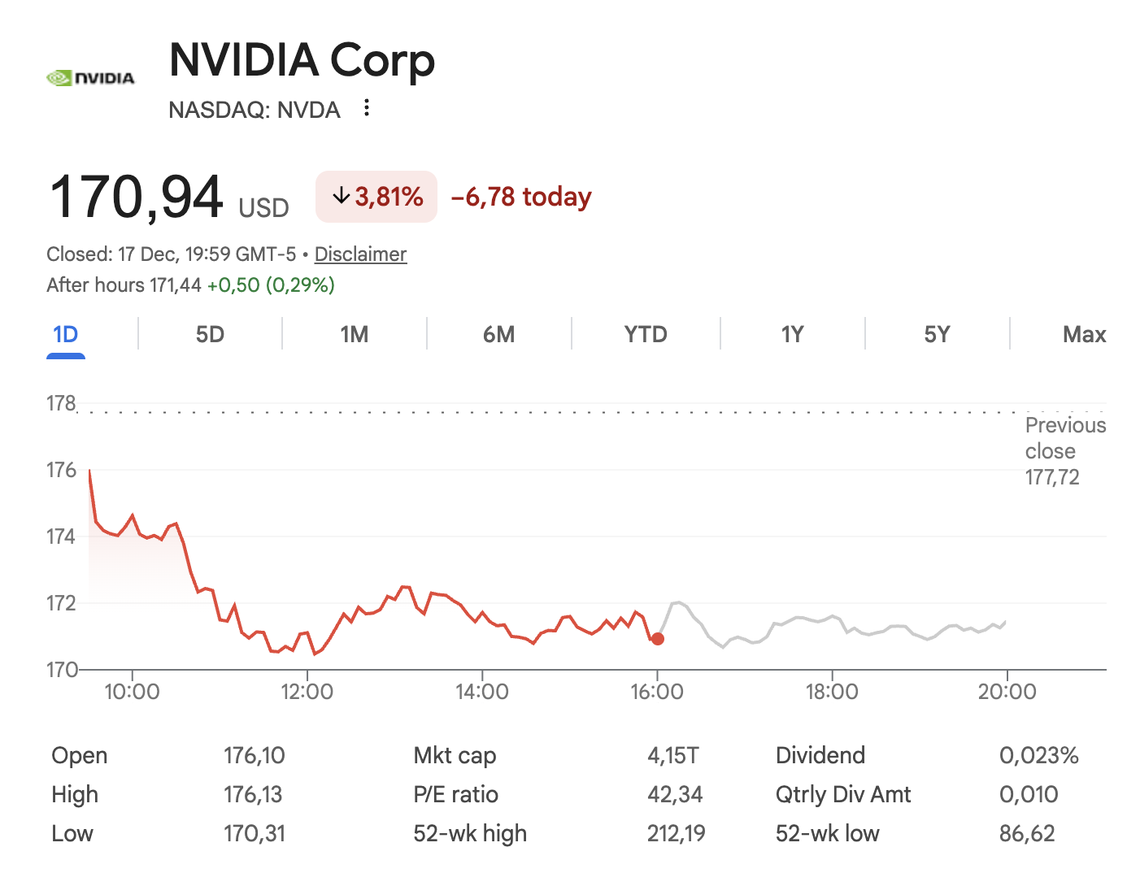The width and height of the screenshot is (1127, 873).
Task: Click the Previous close 177,72 label
Action: point(1064,451)
